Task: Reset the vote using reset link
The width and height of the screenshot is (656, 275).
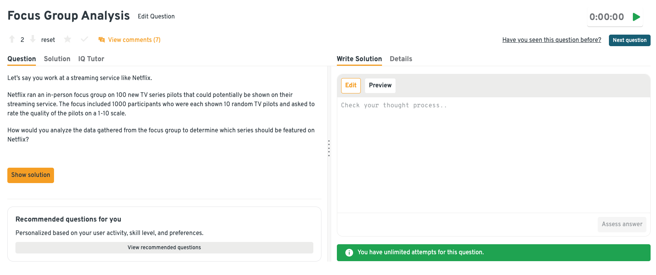Action: point(48,40)
